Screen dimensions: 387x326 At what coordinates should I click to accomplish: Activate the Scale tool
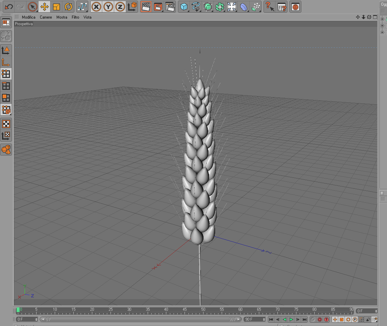point(56,7)
